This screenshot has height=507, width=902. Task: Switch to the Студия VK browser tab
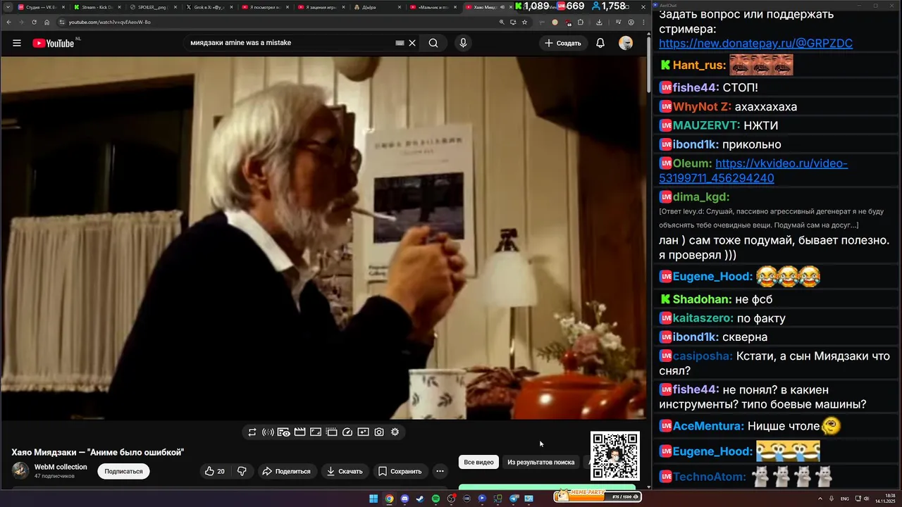[40, 7]
